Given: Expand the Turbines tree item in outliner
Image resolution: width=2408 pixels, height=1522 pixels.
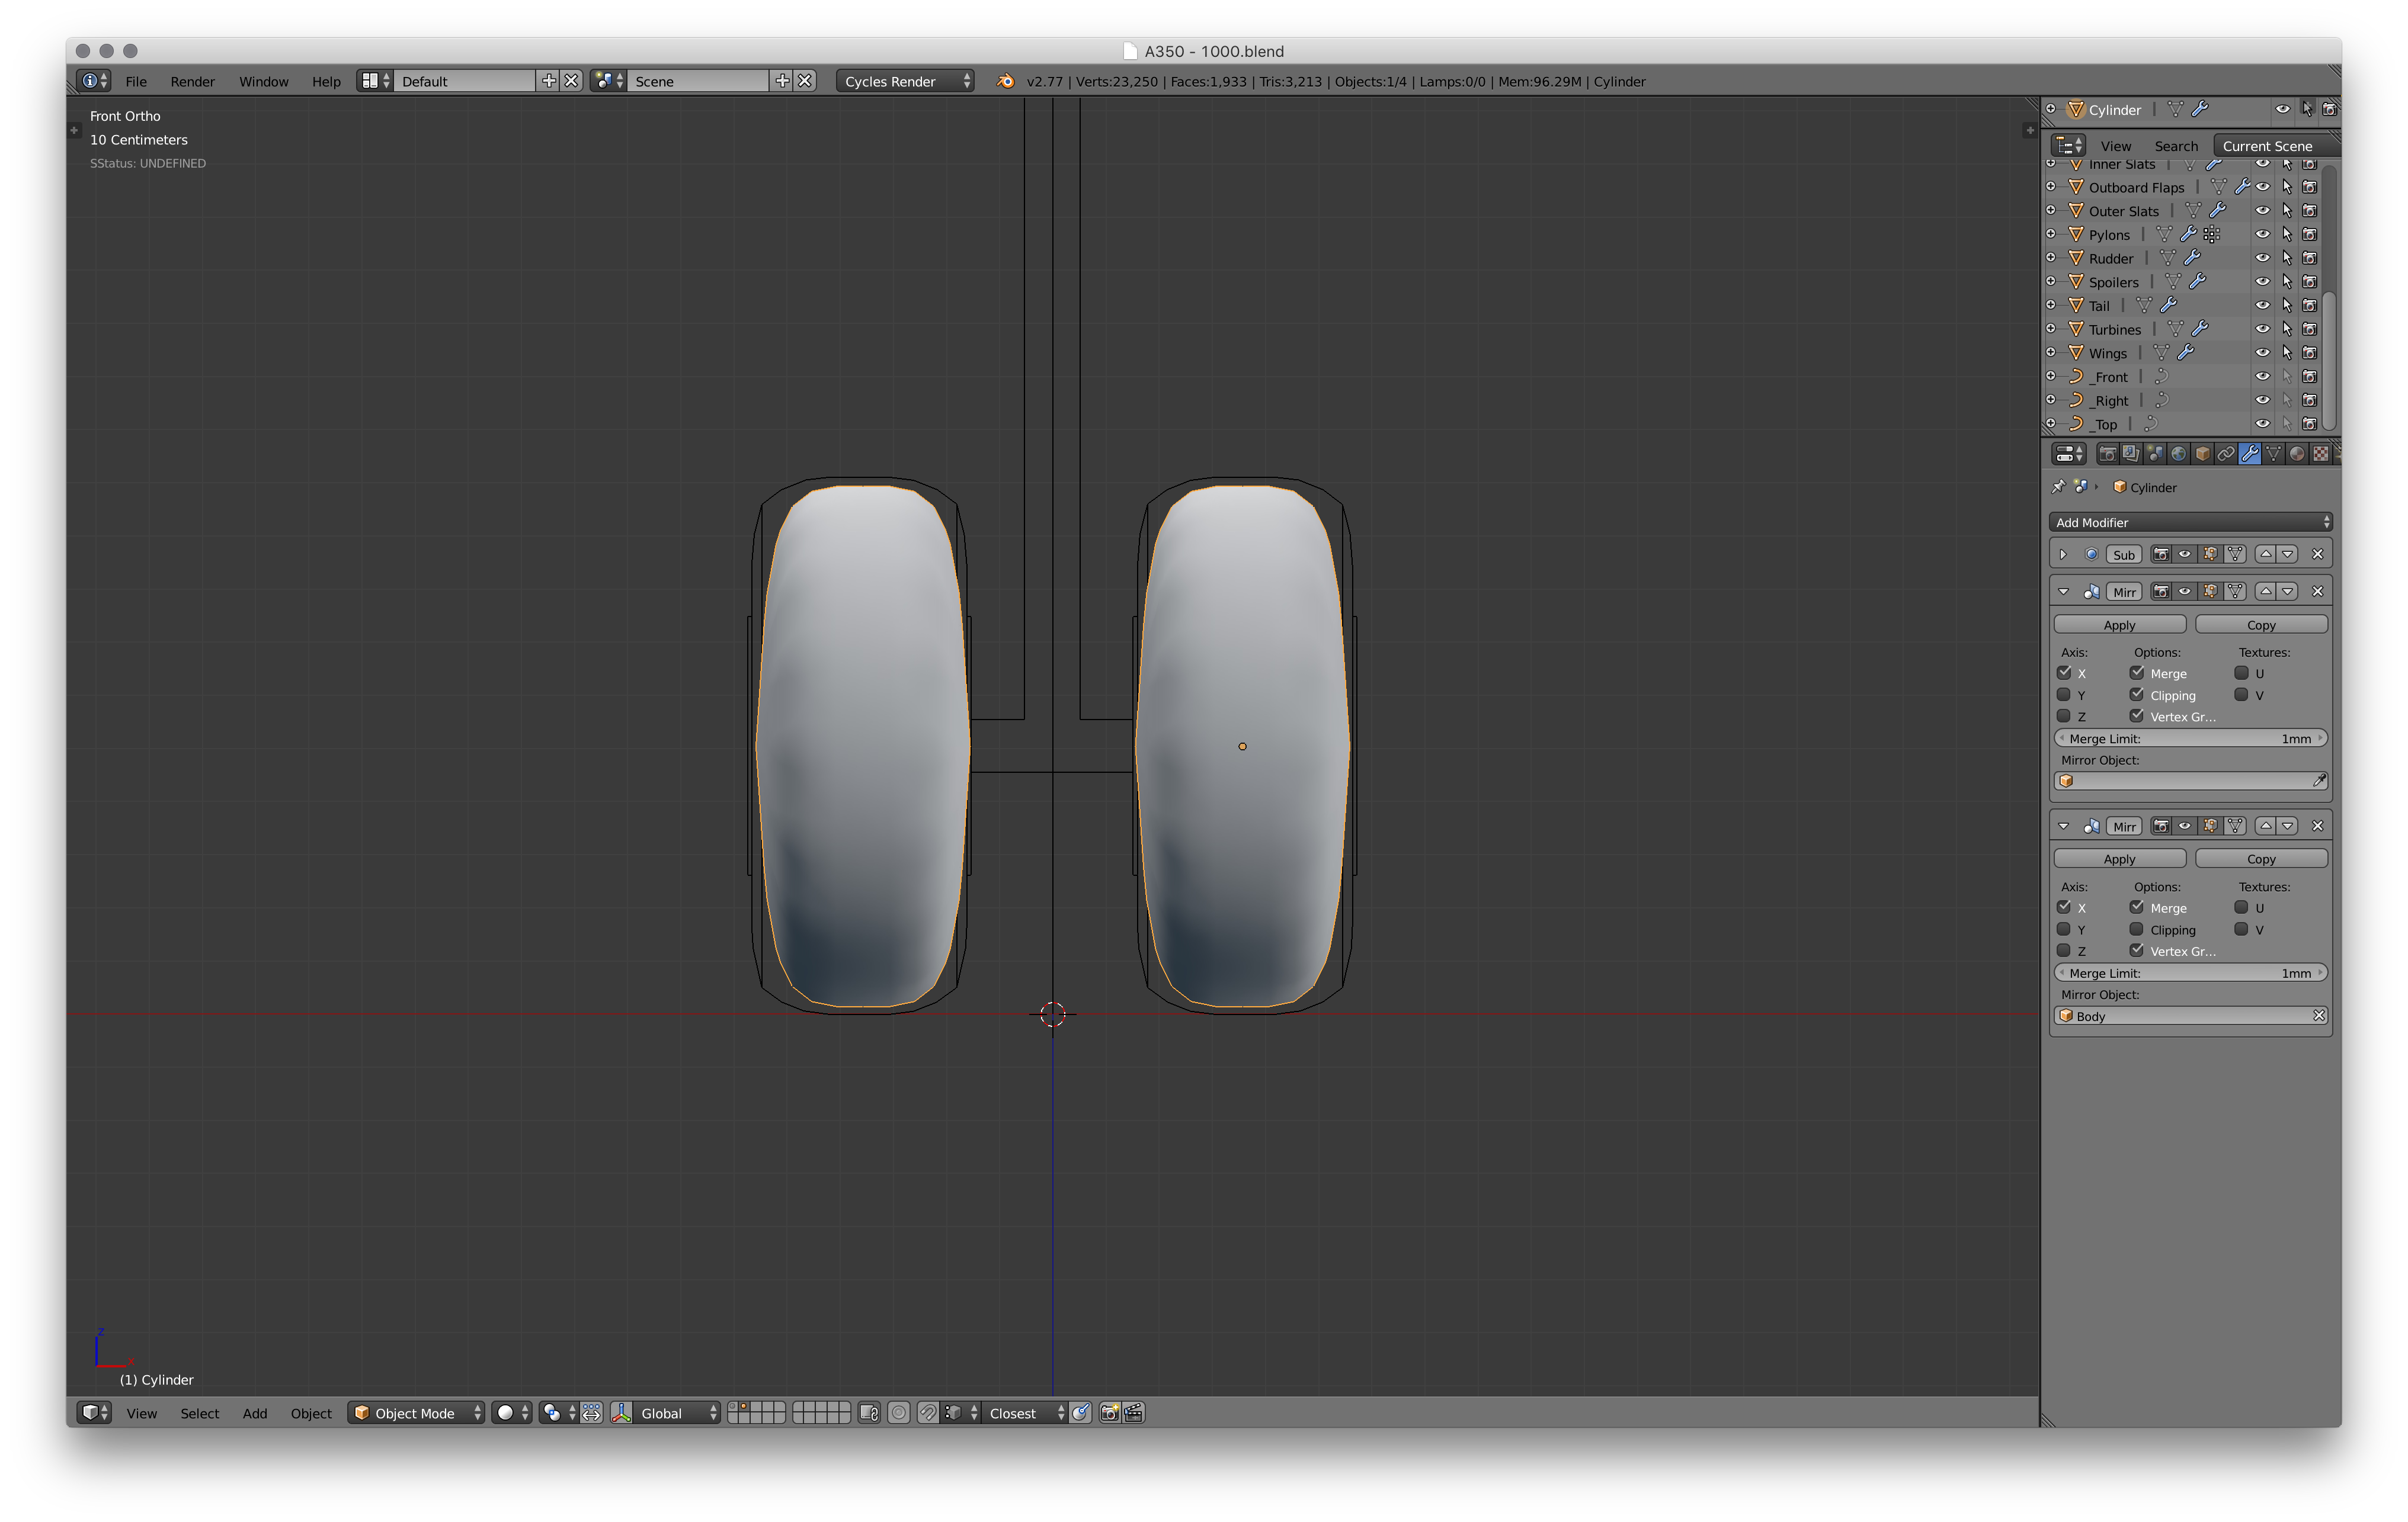Looking at the screenshot, I should [x=2051, y=329].
